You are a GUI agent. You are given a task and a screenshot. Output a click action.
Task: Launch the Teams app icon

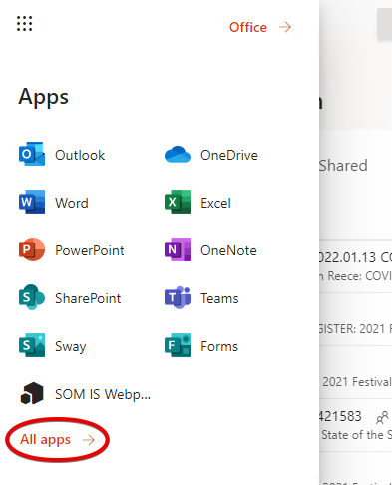tap(178, 297)
